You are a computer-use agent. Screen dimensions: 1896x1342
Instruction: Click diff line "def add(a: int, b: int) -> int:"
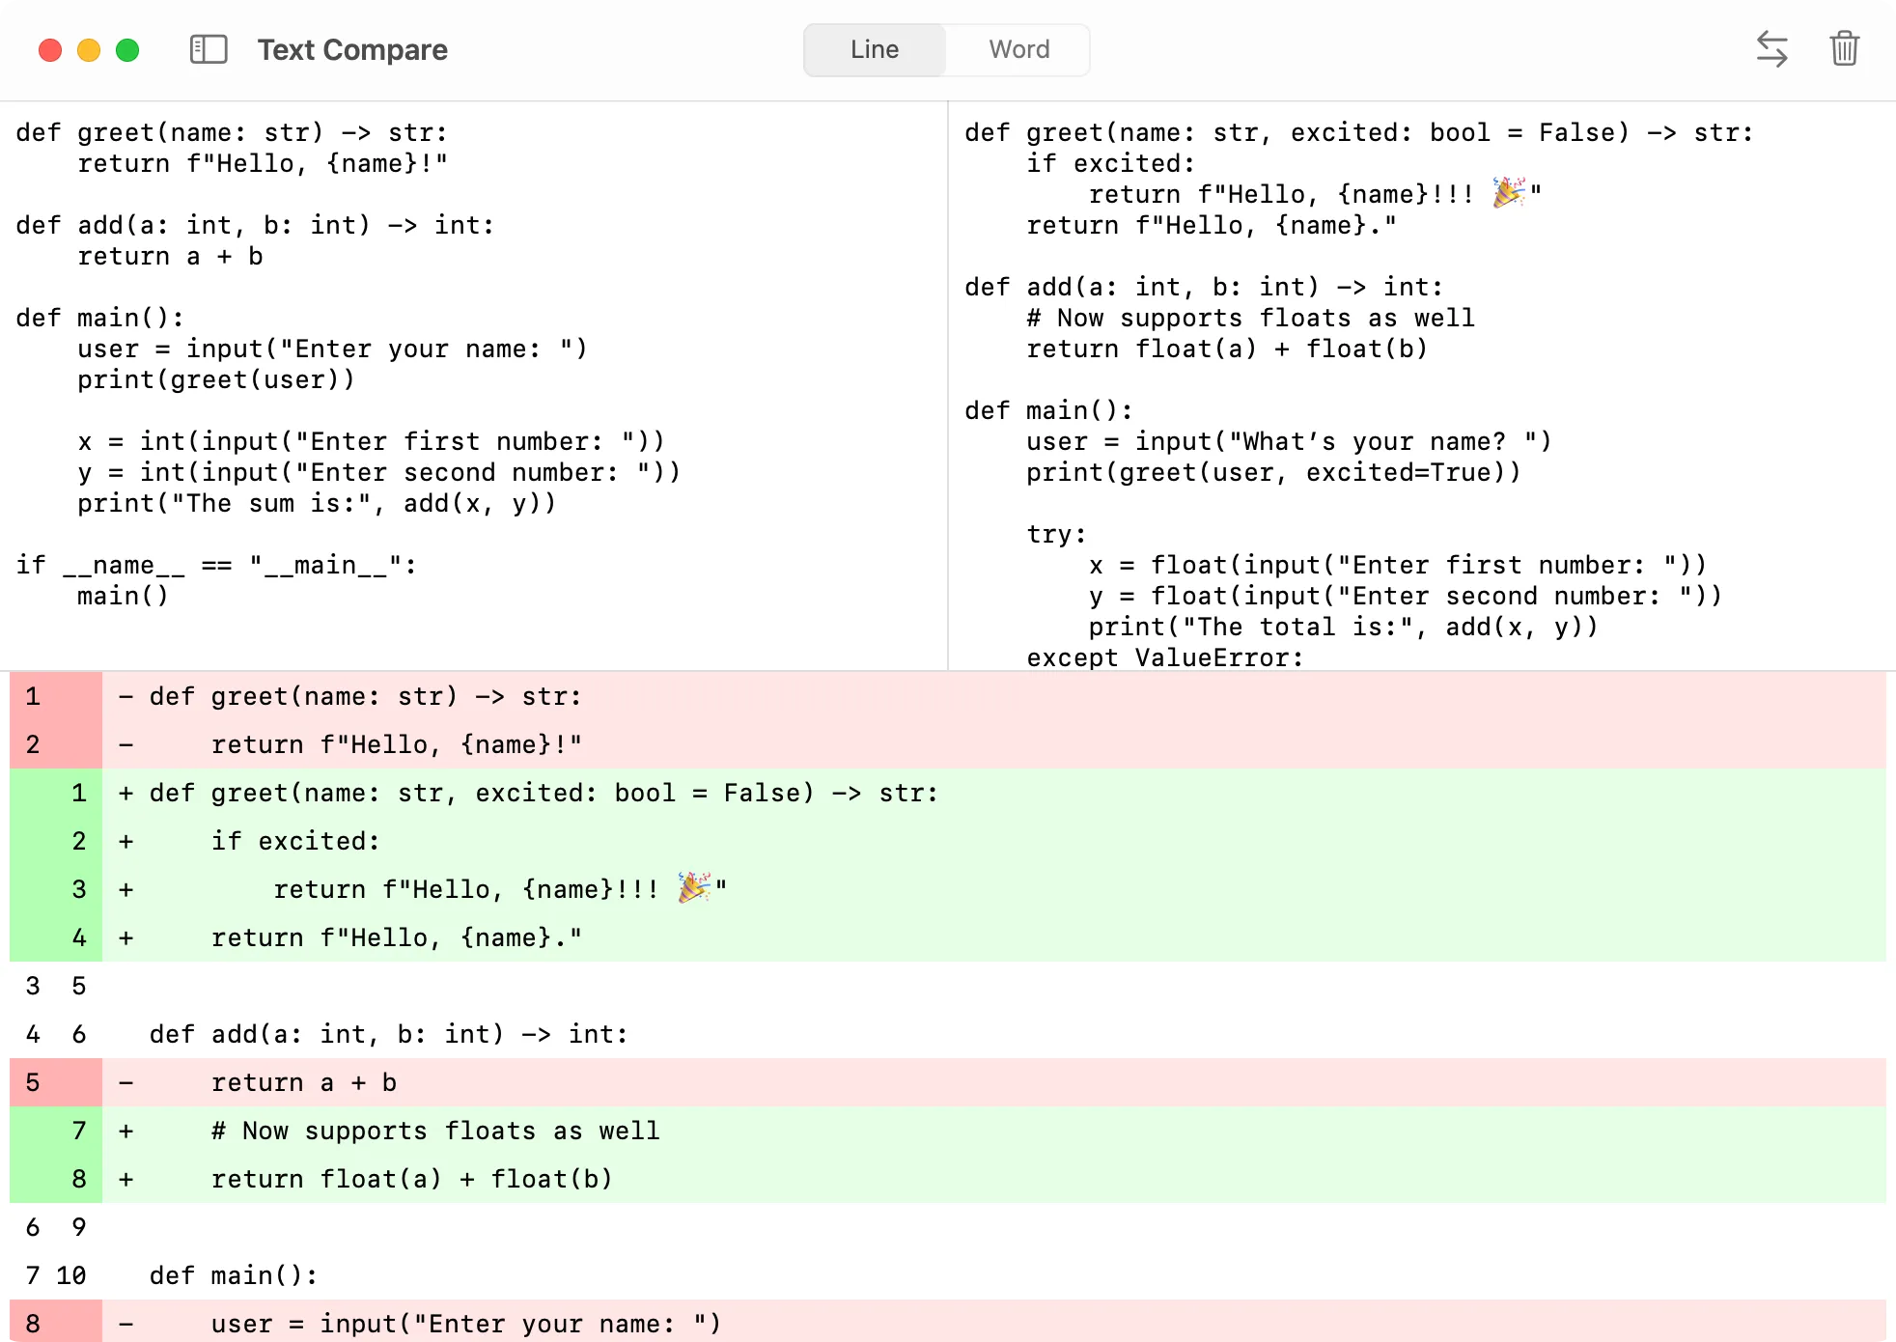pyautogui.click(x=388, y=1034)
